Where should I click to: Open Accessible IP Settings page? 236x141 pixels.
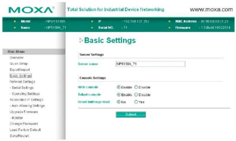[27, 100]
